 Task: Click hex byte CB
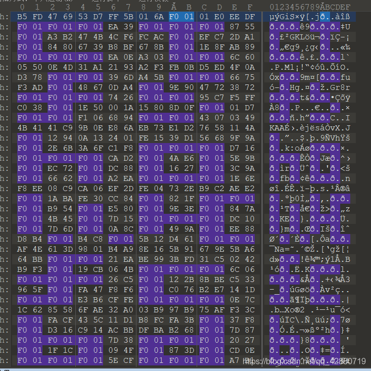[98, 269]
